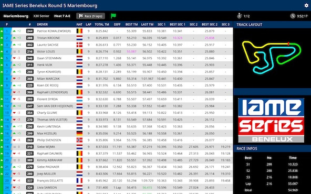Click Belgian flag for Kimmy ABRAHAM
Screen dimensions: 311x194
[x=79, y=160]
